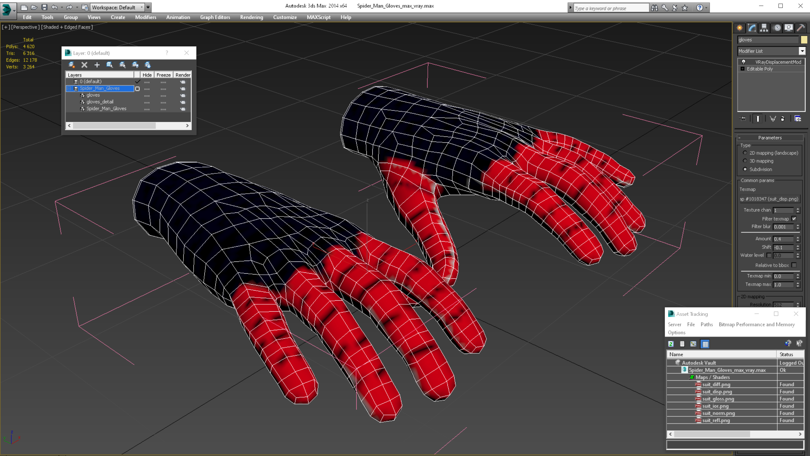
Task: Open the quick access toolbar customize arrow
Action: point(148,7)
